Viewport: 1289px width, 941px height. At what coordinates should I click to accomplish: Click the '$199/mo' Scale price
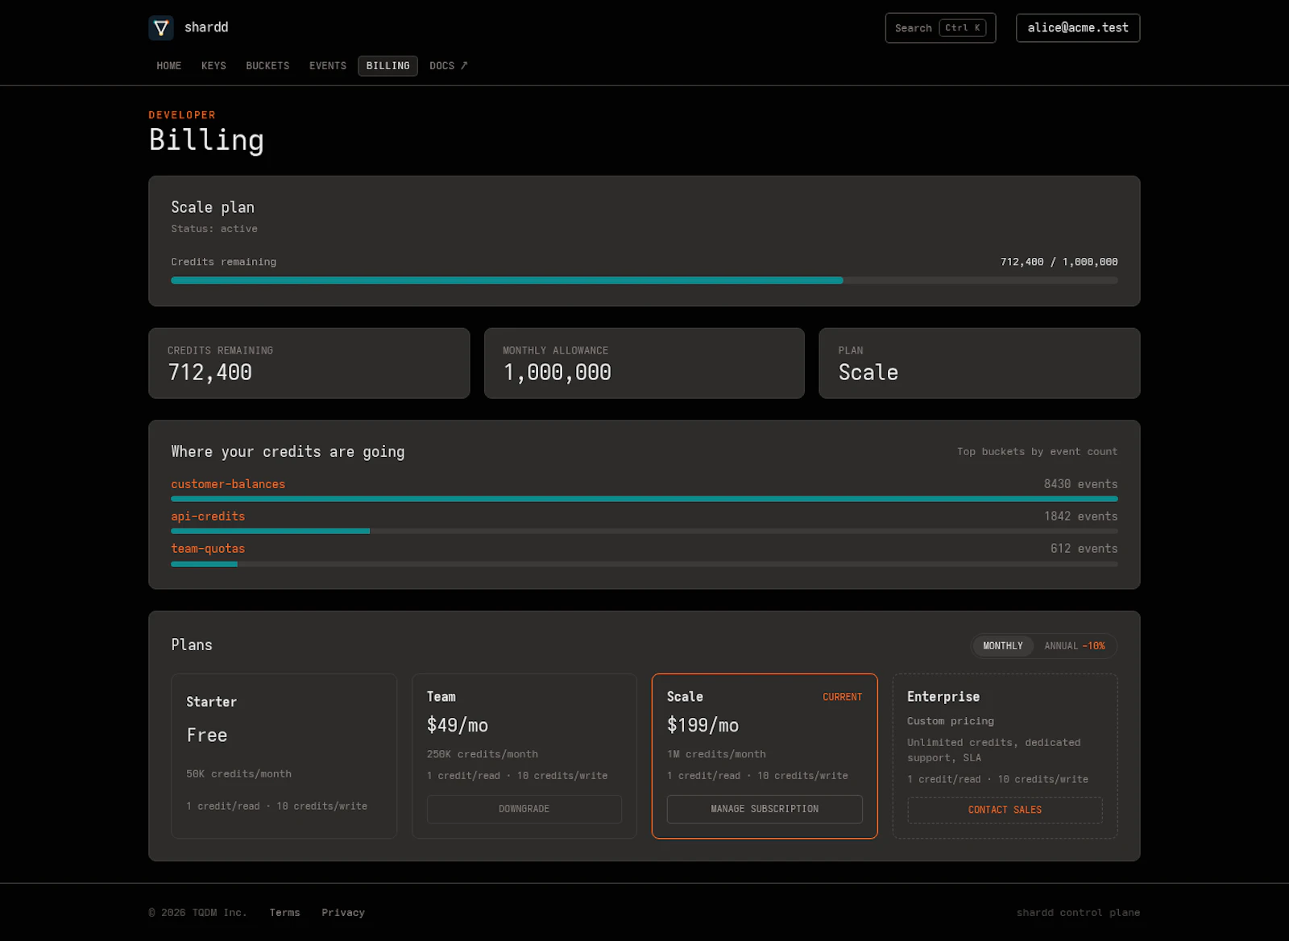703,725
